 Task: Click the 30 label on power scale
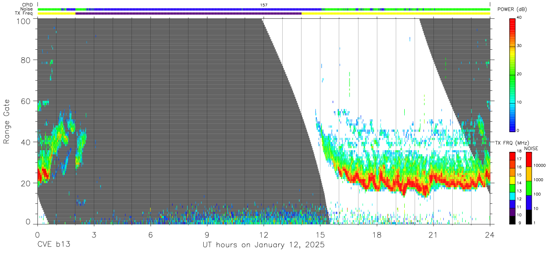520,46
